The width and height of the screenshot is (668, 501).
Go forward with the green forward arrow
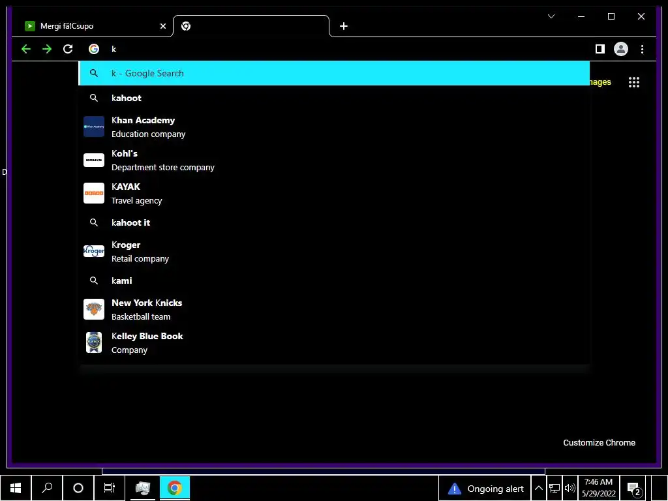[x=47, y=49]
